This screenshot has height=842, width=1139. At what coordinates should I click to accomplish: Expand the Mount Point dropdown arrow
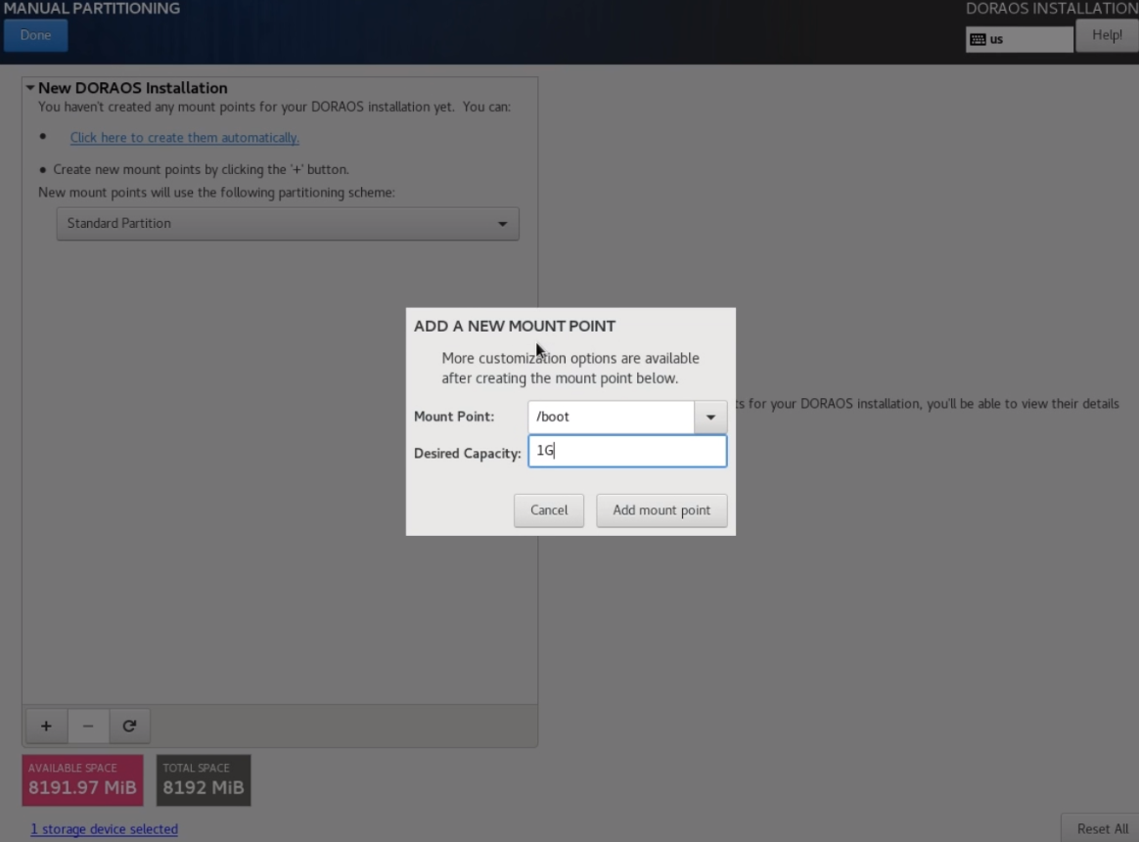(x=710, y=418)
